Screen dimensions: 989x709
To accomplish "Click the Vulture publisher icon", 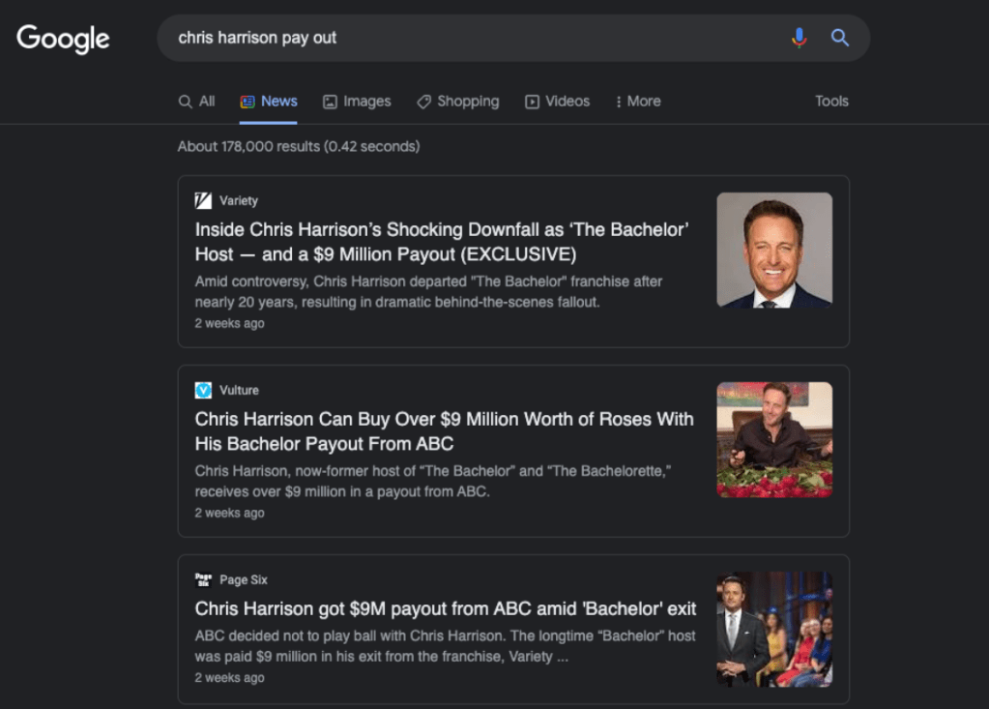I will point(203,390).
